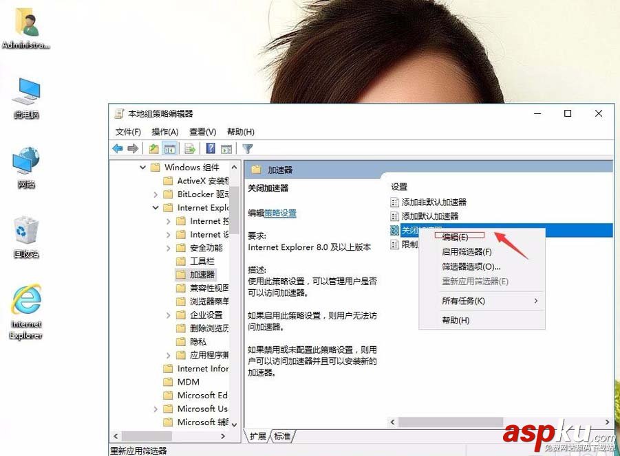
Task: Click the Filter funnel toolbar icon
Action: click(x=248, y=149)
